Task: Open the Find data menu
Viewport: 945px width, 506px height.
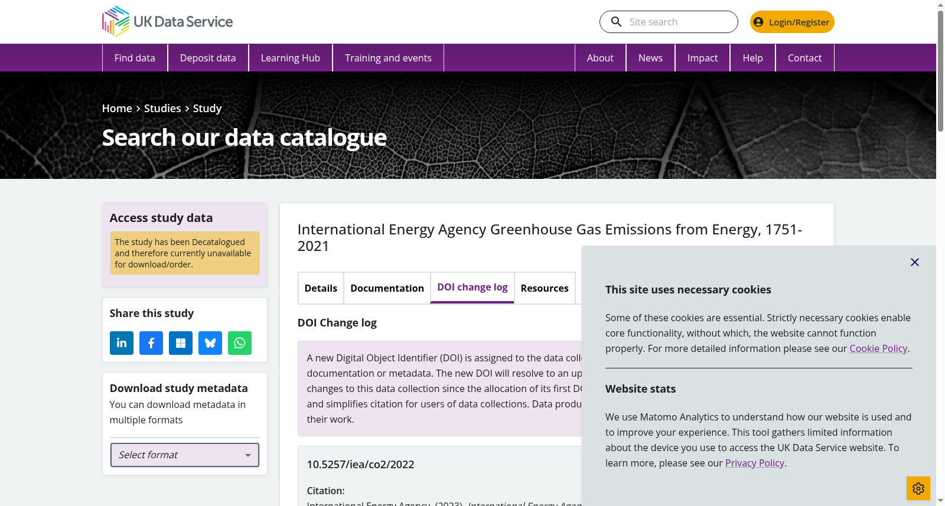Action: click(x=135, y=58)
